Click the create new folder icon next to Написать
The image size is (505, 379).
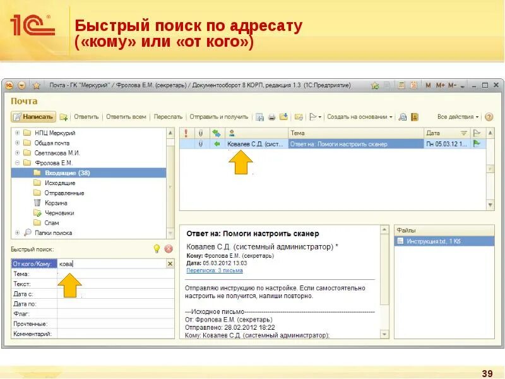64,117
